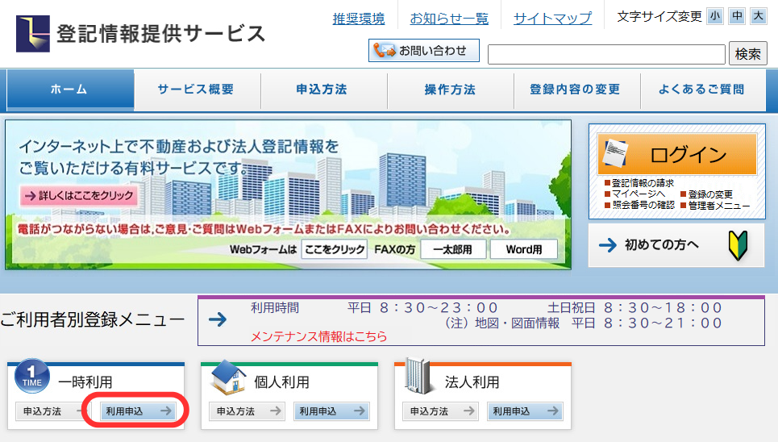Set text size to 大
Viewport: 778px width, 442px height.
coord(758,16)
